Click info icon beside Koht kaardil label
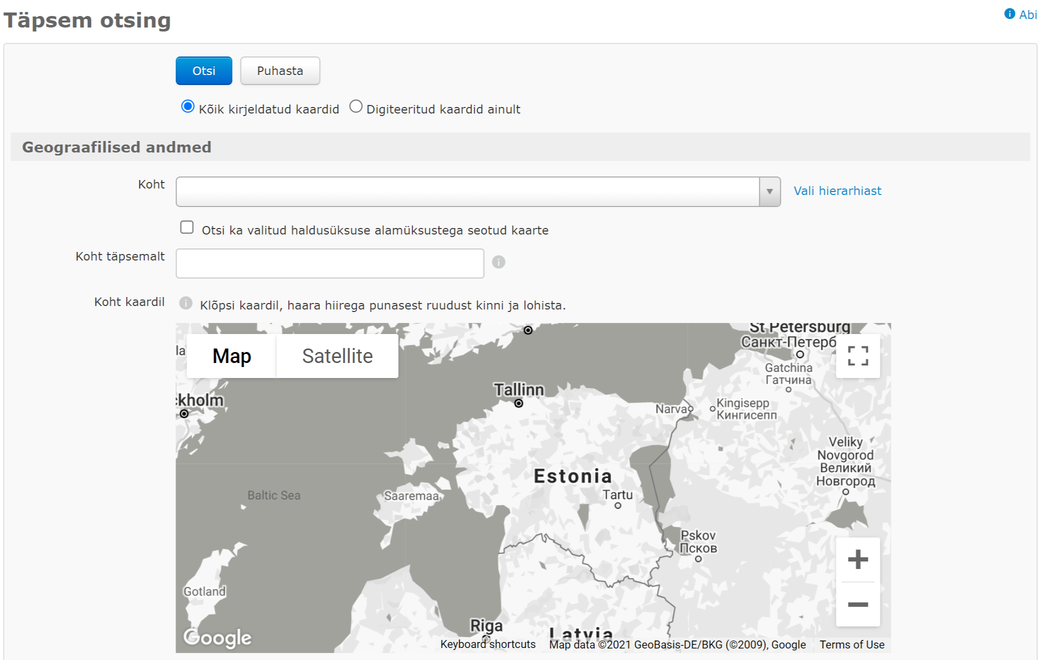This screenshot has height=660, width=1041. tap(186, 303)
